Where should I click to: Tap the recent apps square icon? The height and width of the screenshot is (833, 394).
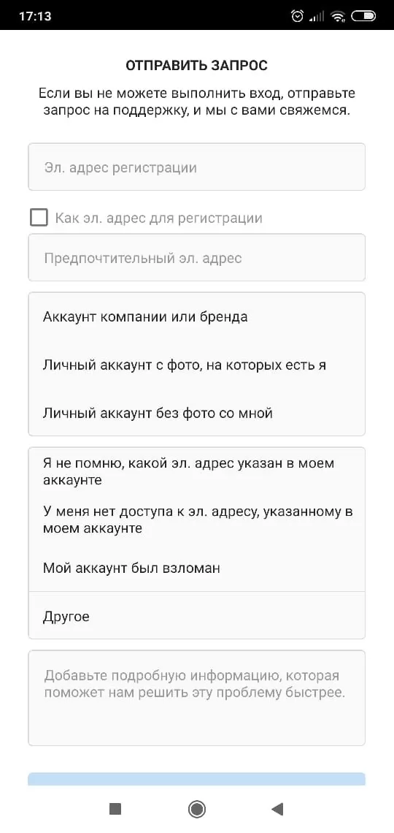115,809
